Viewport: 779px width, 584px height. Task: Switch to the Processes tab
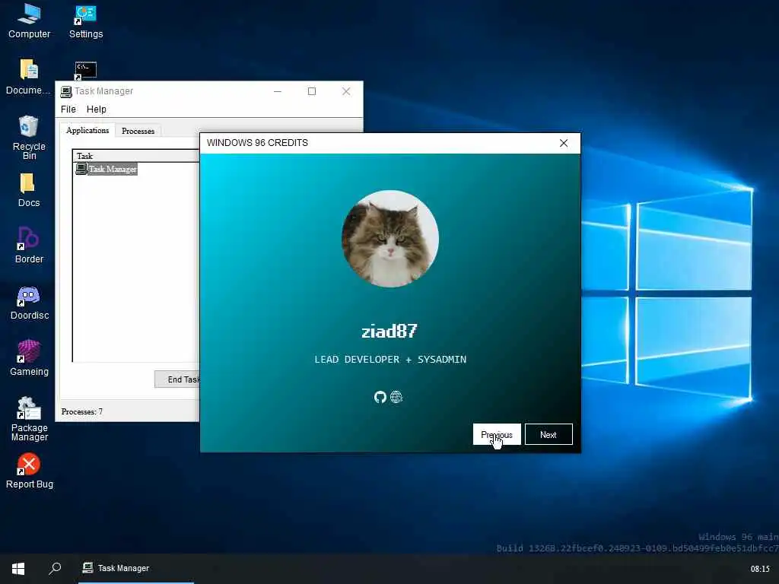pos(138,131)
